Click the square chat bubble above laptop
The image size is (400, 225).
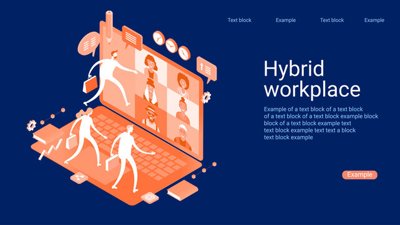[132, 37]
